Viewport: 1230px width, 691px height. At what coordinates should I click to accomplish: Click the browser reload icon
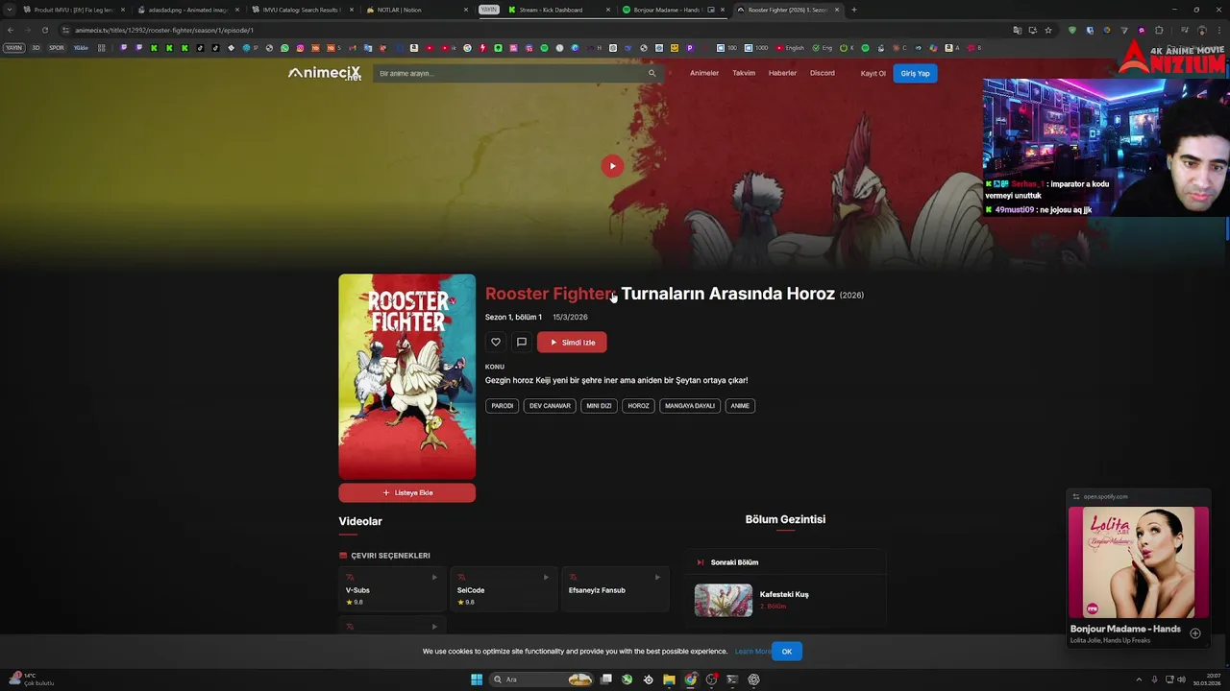point(44,30)
